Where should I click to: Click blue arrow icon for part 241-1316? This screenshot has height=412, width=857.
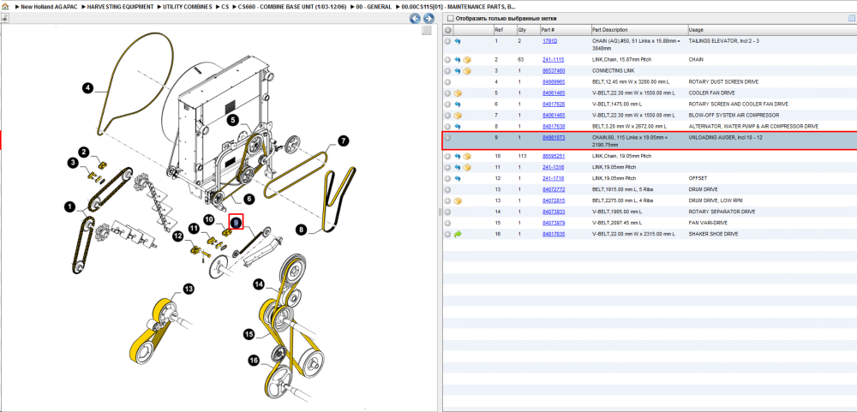458,167
